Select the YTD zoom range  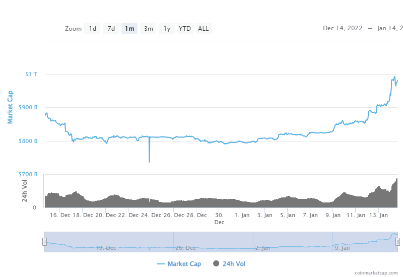click(185, 29)
